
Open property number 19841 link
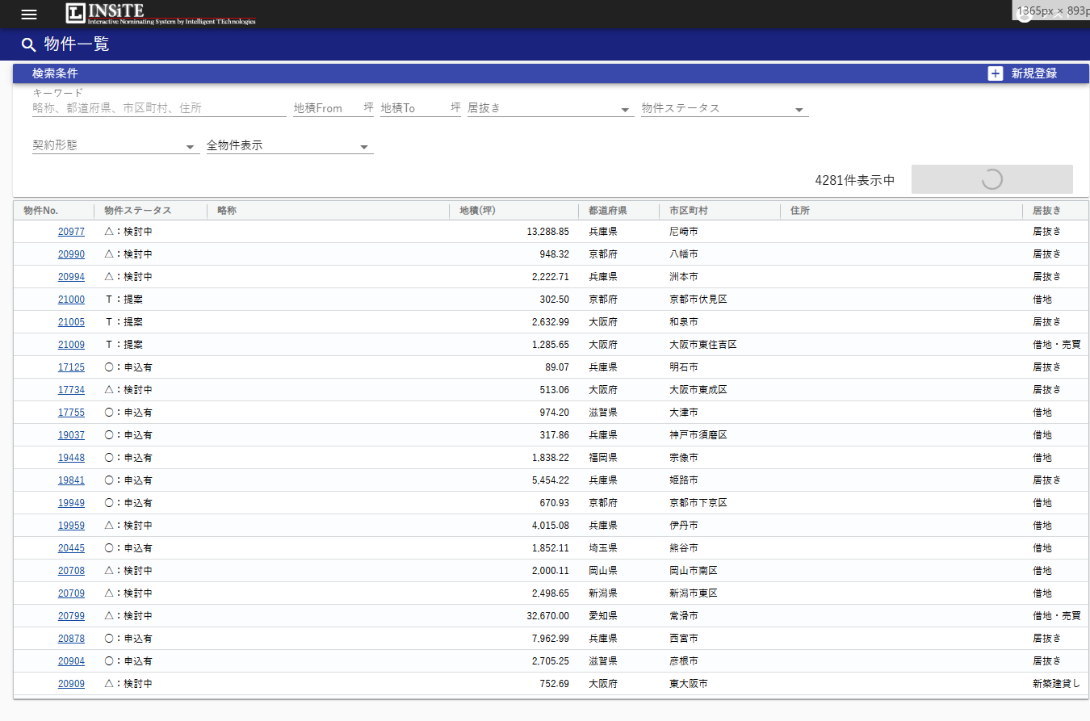[x=71, y=480]
